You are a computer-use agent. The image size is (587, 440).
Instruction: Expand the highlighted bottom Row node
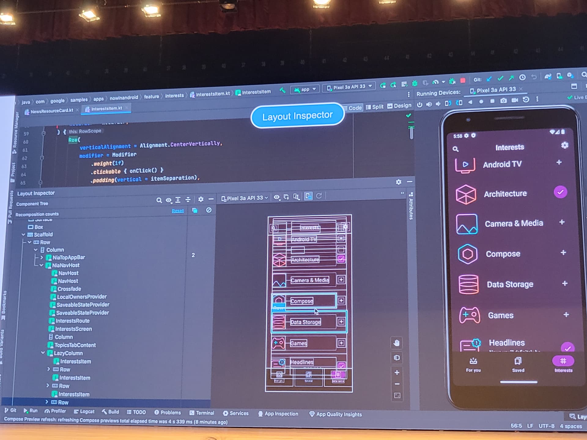[x=46, y=402]
